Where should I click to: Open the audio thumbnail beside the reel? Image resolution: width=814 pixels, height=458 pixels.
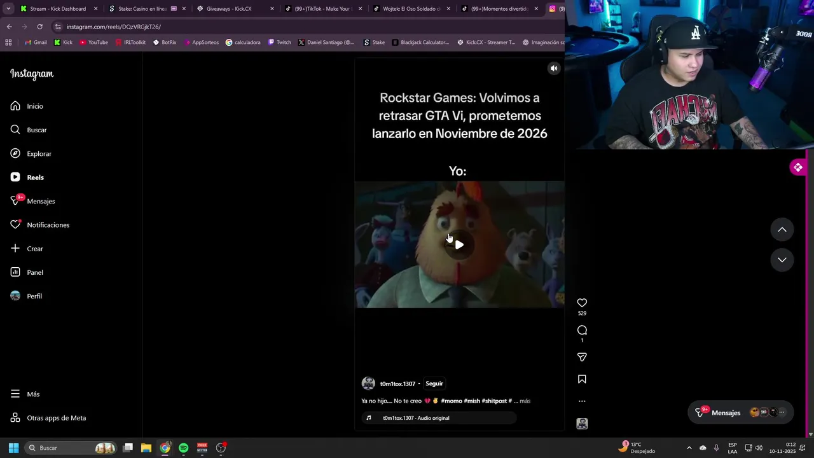[x=582, y=424]
